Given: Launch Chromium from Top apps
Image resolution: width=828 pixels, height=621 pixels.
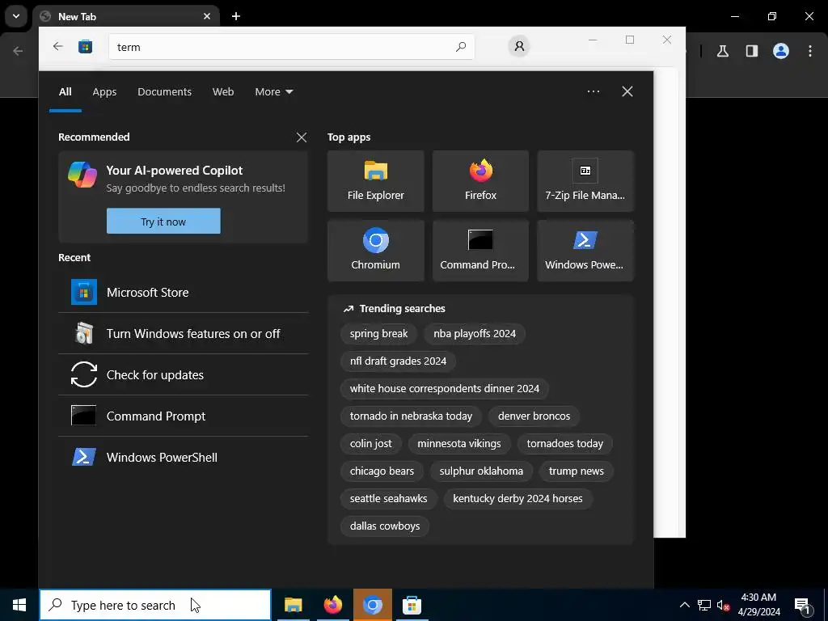Looking at the screenshot, I should tap(375, 251).
